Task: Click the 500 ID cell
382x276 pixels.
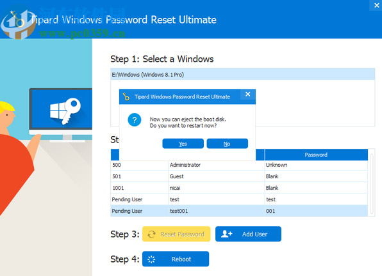Action: (139, 165)
